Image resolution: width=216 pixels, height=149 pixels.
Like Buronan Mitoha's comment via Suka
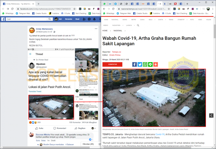38,141
